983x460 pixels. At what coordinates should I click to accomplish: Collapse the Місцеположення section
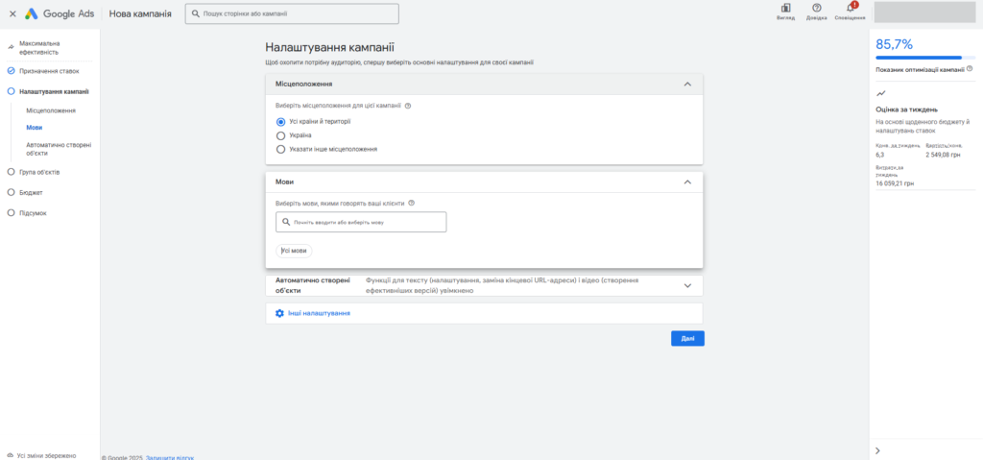point(687,85)
